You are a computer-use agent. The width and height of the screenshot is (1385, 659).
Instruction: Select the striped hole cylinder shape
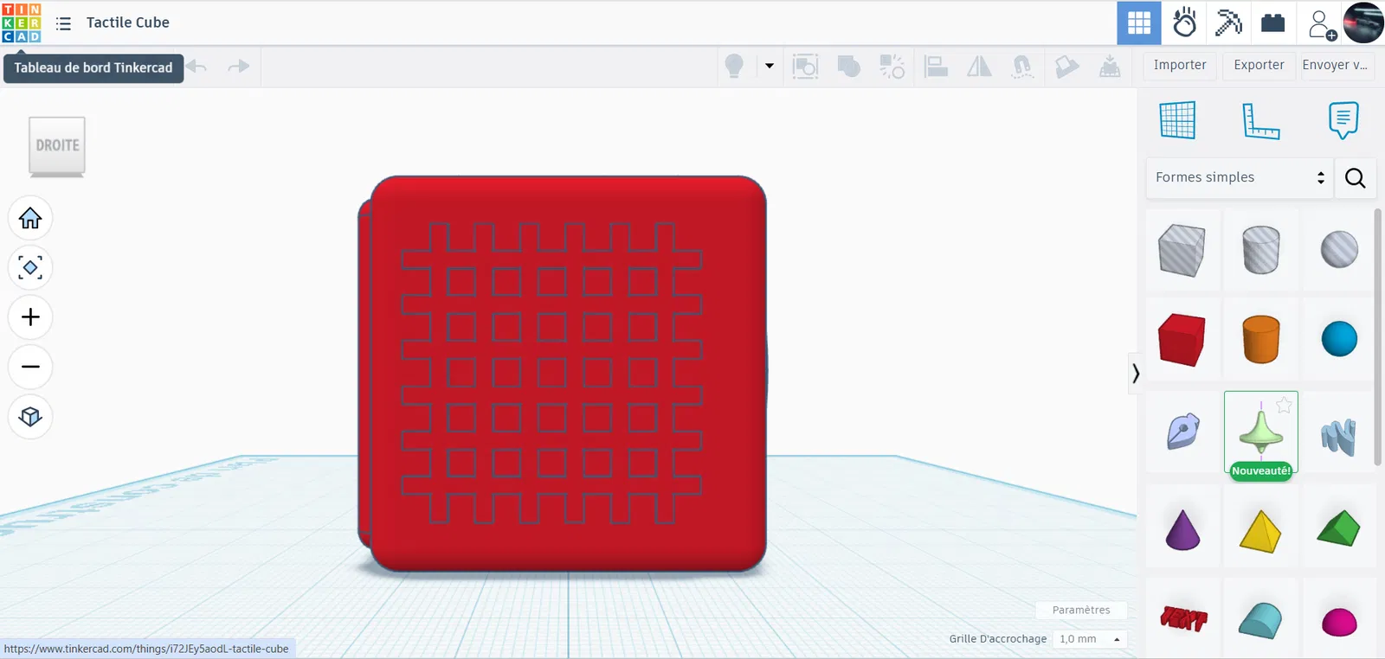1261,250
